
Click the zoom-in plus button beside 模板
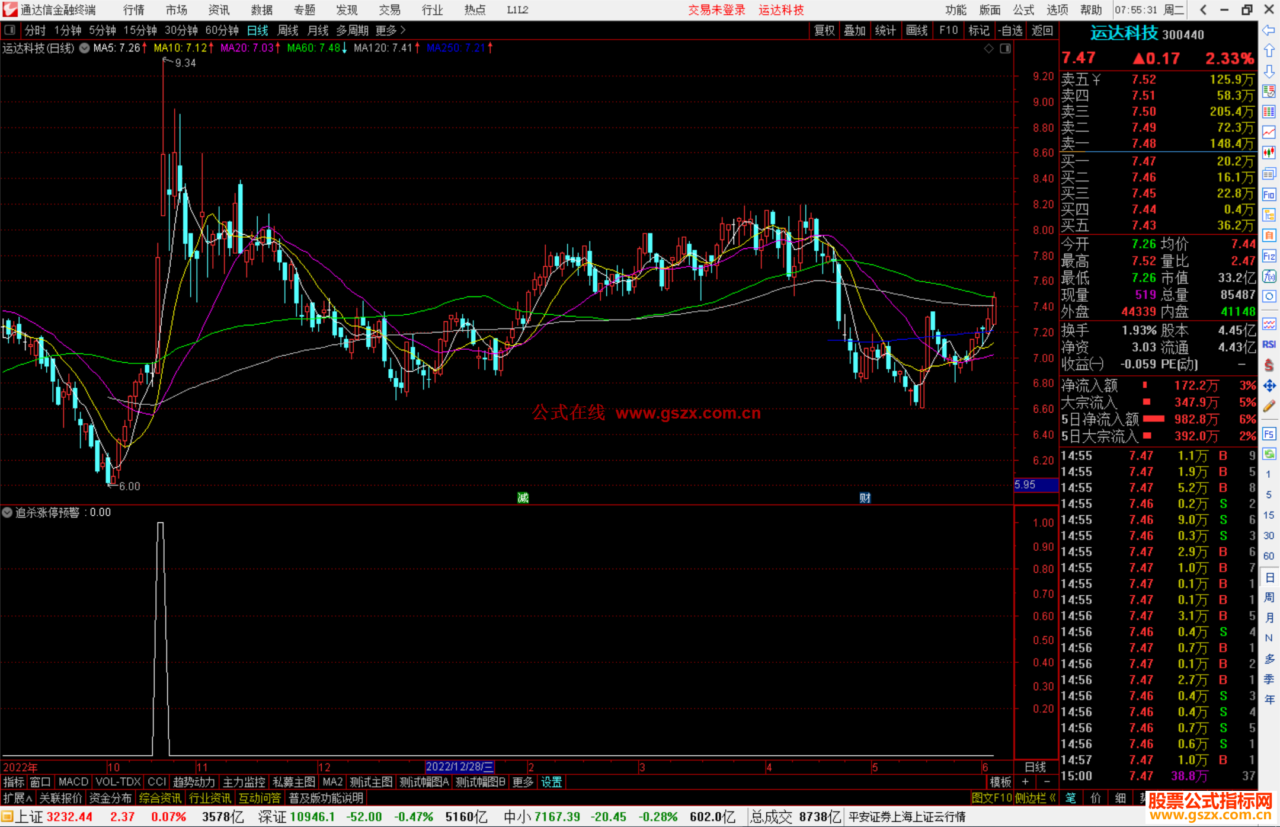tap(1025, 782)
